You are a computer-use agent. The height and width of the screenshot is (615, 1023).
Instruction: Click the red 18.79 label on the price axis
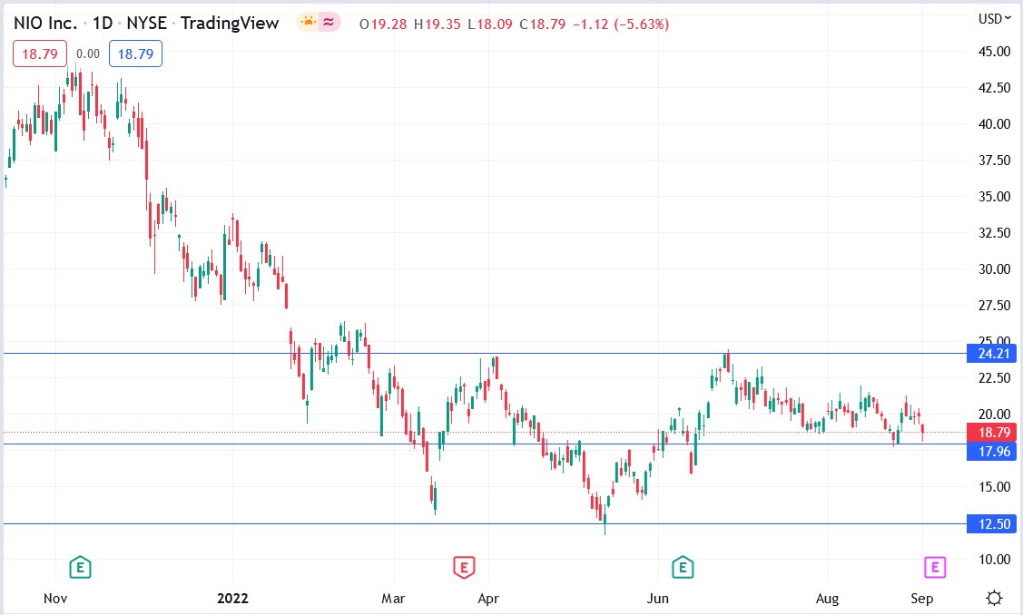pyautogui.click(x=991, y=433)
